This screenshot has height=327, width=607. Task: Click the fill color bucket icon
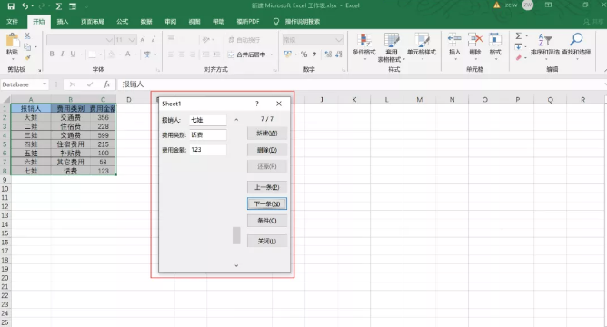click(x=112, y=54)
